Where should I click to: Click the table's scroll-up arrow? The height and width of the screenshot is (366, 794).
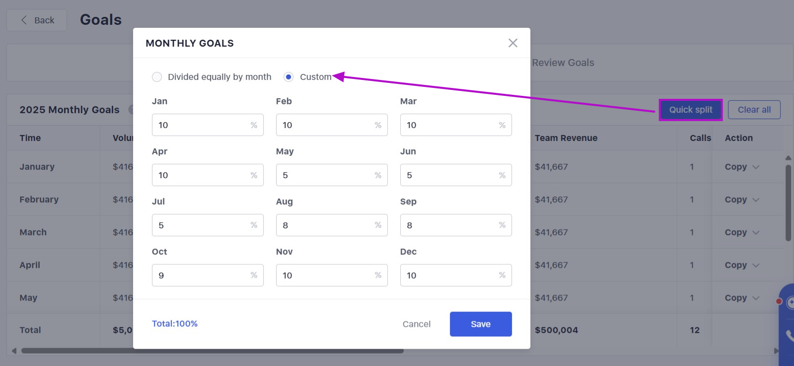pyautogui.click(x=788, y=158)
